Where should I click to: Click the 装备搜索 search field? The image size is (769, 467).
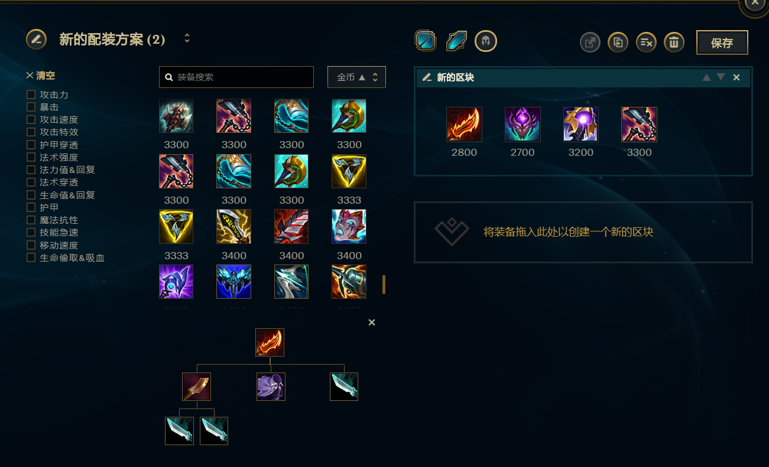236,77
